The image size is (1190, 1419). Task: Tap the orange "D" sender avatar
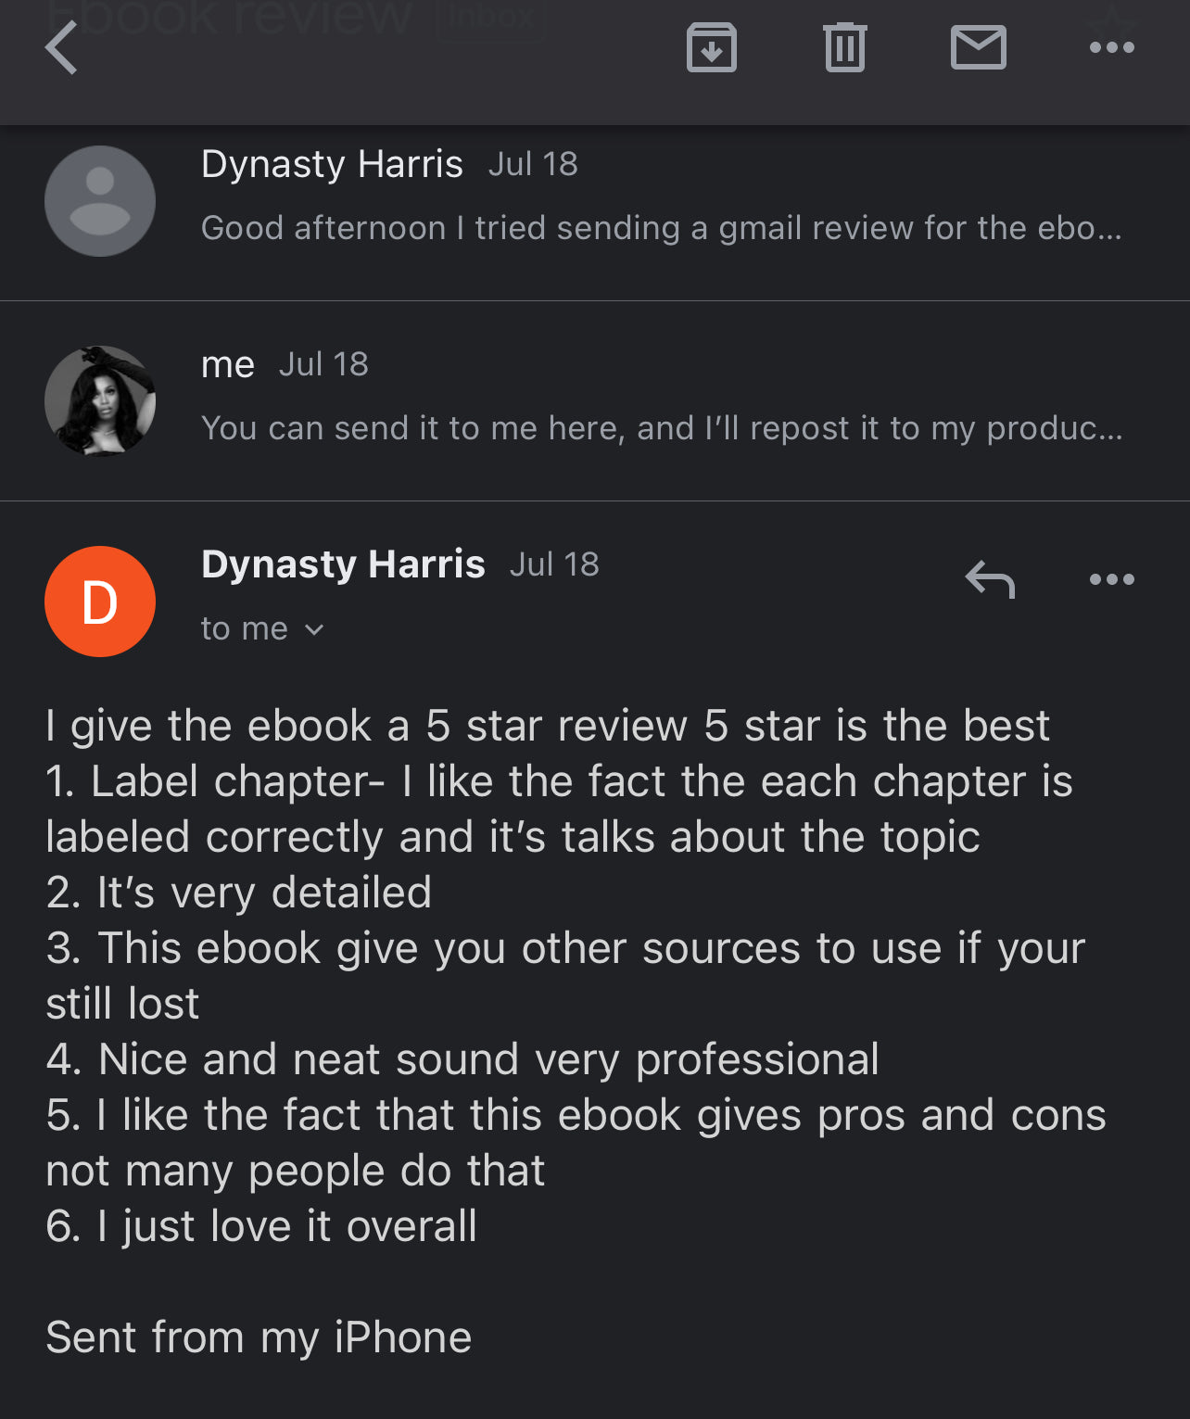click(100, 602)
